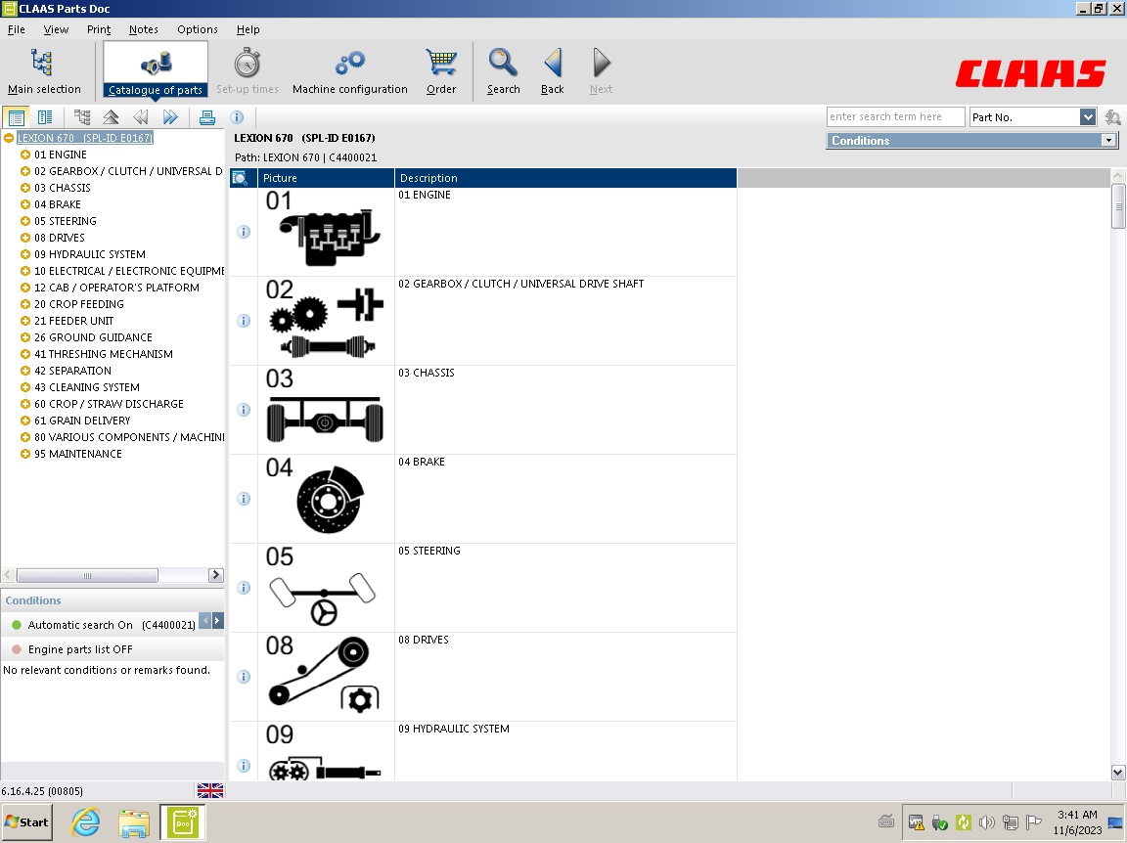Open the Order shopping cart
Screen dimensions: 1127x843
pyautogui.click(x=440, y=70)
